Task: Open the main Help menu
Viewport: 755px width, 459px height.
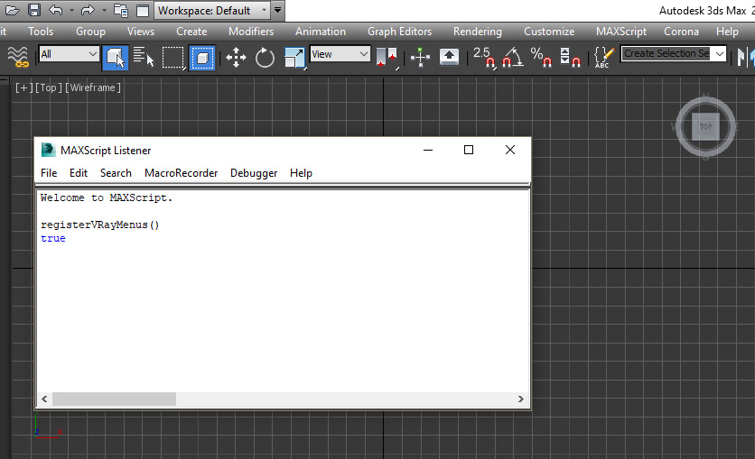Action: [727, 32]
